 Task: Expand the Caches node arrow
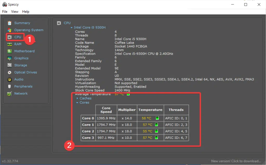coord(77,98)
